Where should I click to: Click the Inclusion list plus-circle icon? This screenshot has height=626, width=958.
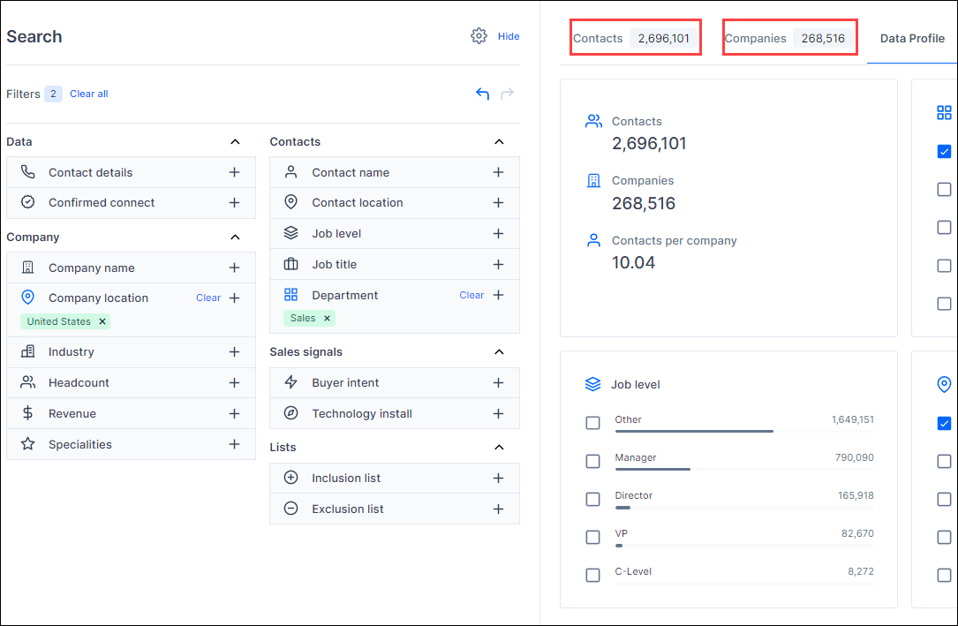(290, 478)
